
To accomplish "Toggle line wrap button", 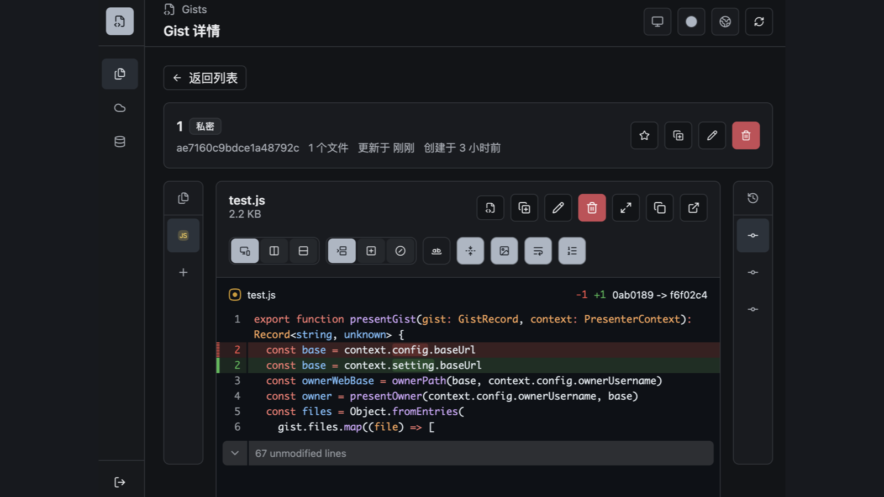I will 538,251.
